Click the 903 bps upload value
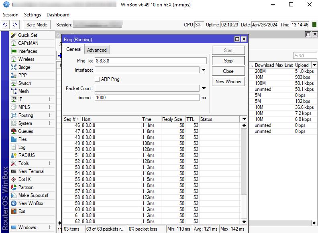 pos(303,77)
